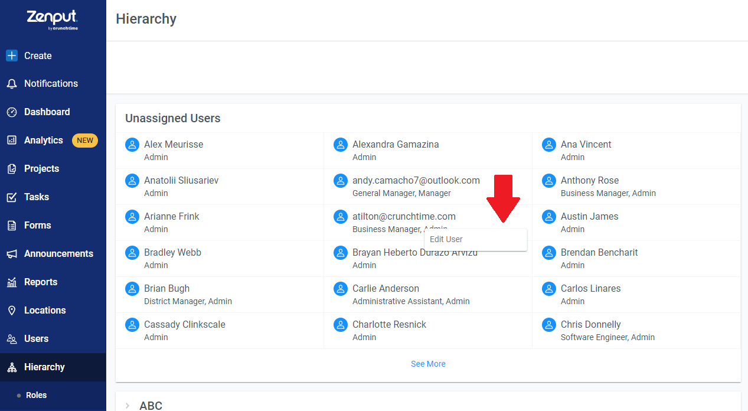The height and width of the screenshot is (411, 748).
Task: Select Edit User from context menu
Action: (475, 240)
